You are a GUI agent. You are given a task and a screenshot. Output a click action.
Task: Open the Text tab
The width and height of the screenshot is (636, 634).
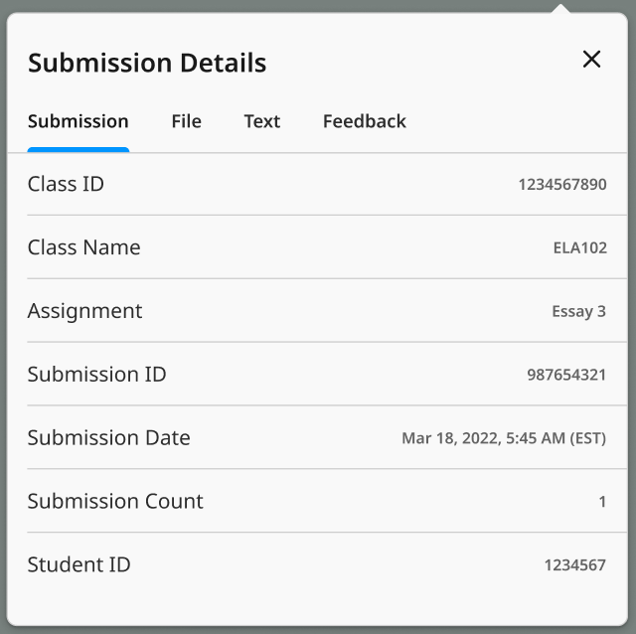262,121
